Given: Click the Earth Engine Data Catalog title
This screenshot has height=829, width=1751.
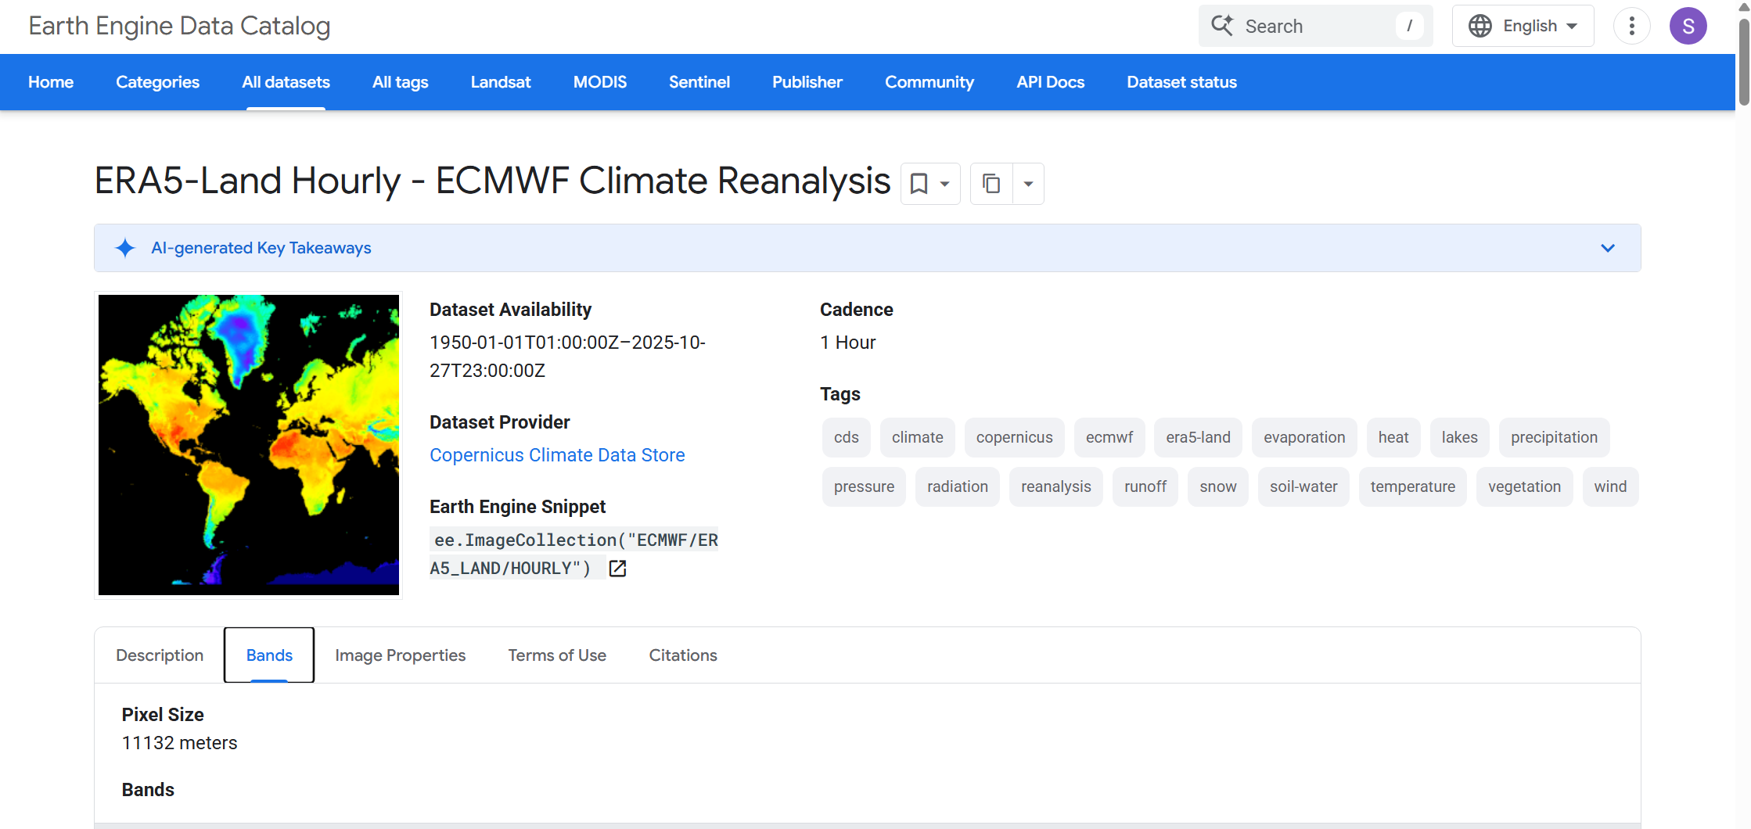Looking at the screenshot, I should pyautogui.click(x=179, y=26).
